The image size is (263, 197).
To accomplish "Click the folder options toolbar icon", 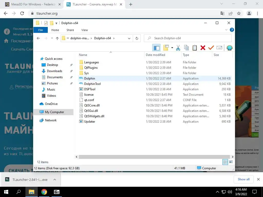I will 166,48.
